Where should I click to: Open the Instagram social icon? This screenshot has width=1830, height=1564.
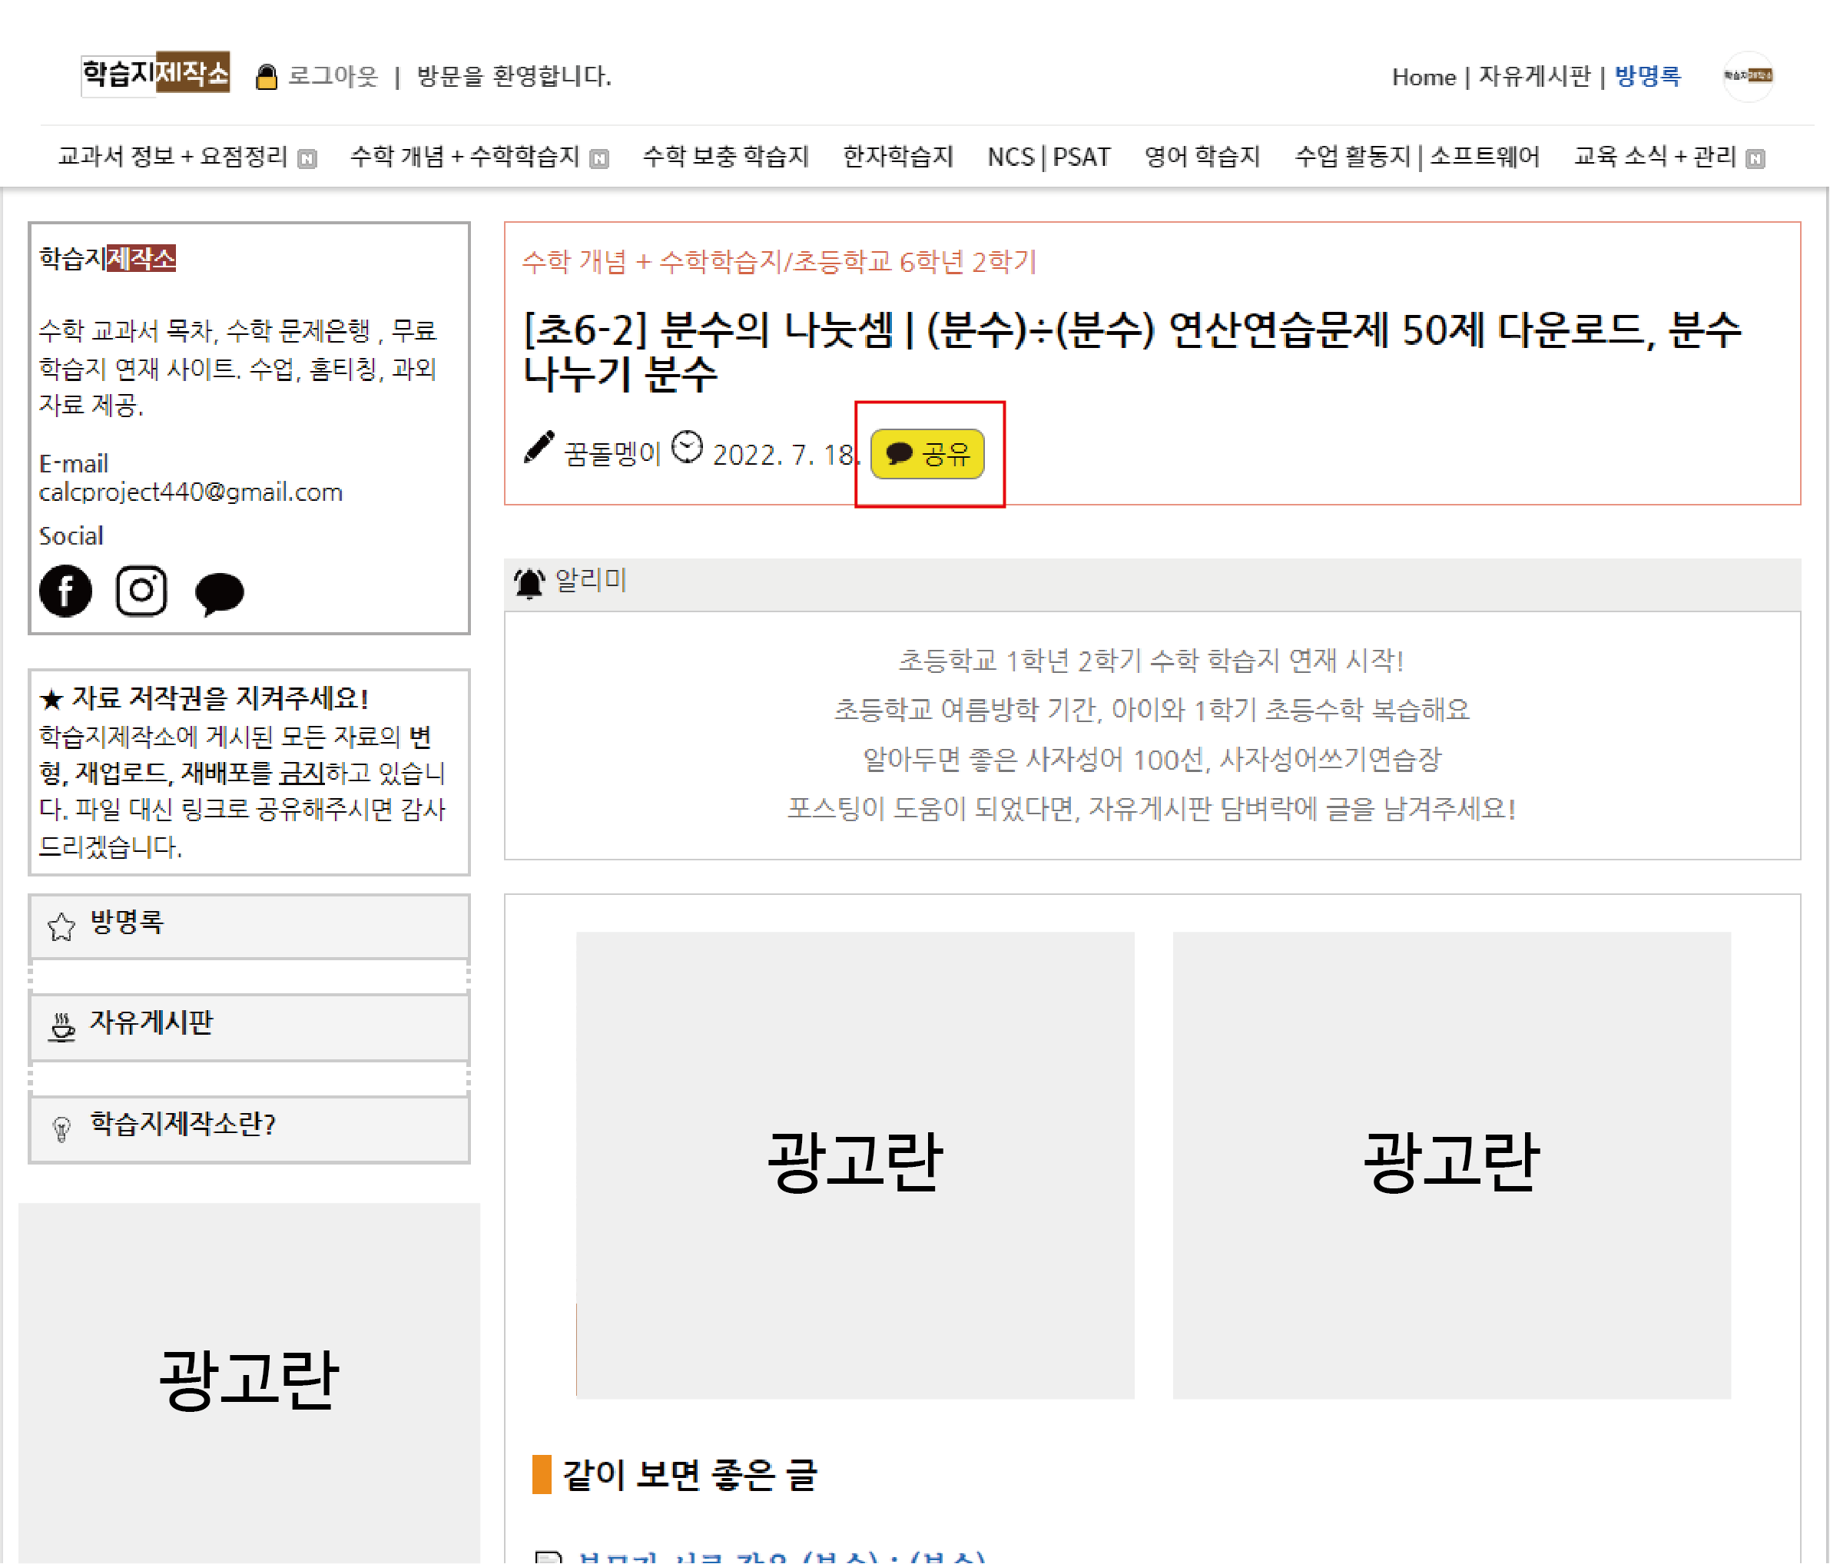(141, 591)
